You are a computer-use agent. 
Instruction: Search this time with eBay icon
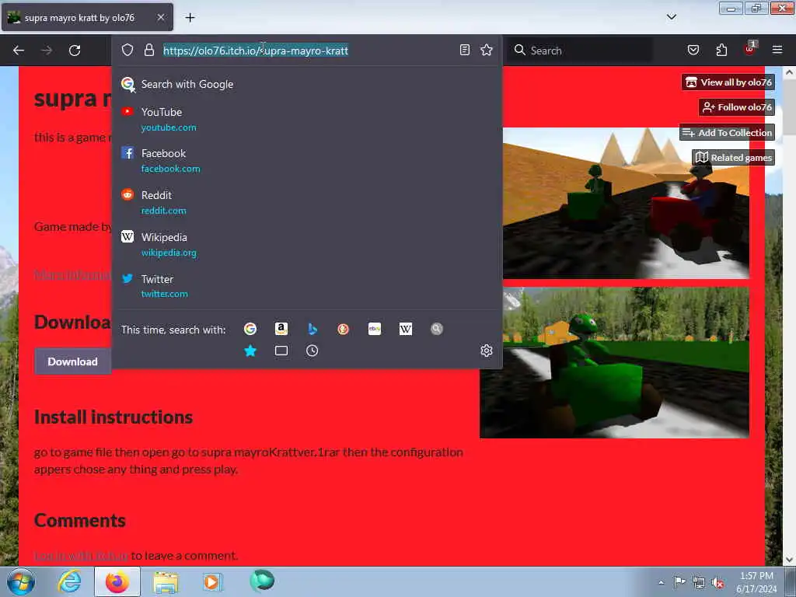point(375,329)
